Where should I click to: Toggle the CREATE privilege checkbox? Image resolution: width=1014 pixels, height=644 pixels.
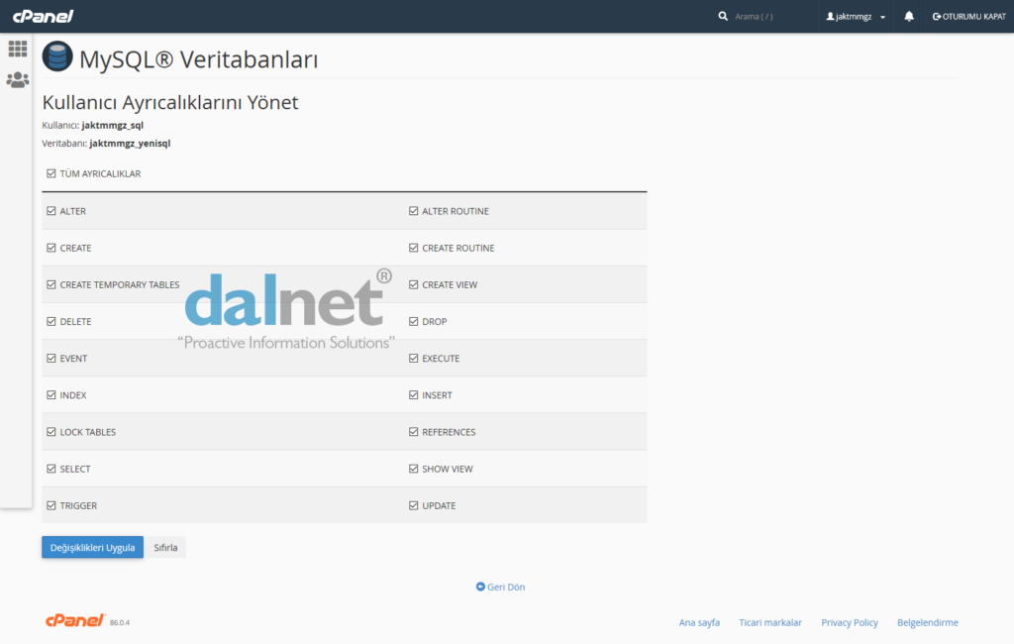[51, 248]
